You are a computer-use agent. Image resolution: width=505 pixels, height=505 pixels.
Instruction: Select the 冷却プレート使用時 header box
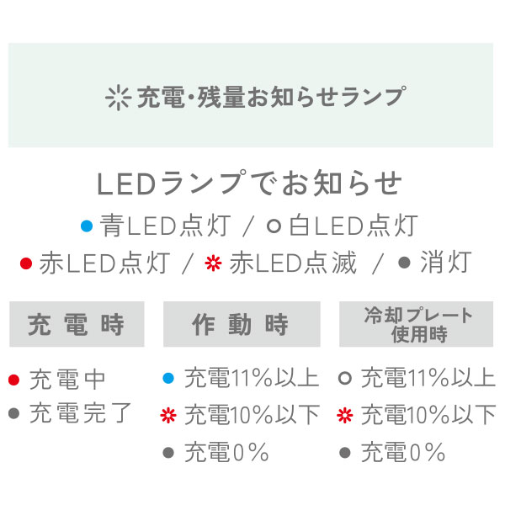(x=416, y=324)
